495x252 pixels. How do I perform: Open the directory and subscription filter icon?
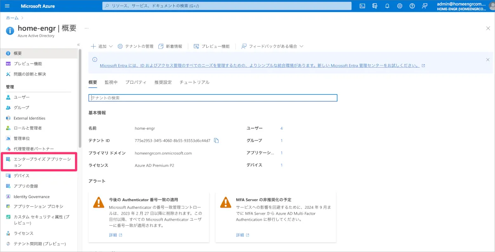point(375,6)
